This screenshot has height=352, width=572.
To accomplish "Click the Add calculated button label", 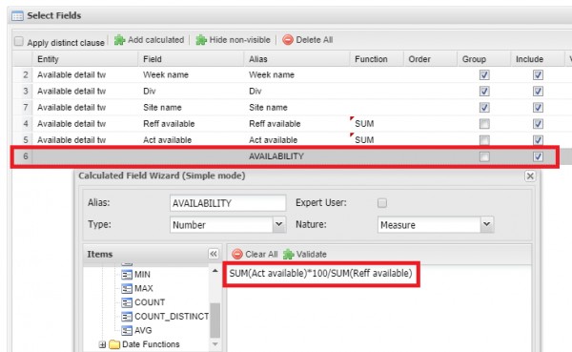I will (155, 40).
